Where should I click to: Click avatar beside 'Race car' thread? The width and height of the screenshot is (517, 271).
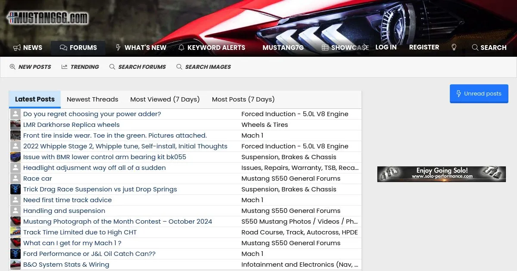pos(16,179)
